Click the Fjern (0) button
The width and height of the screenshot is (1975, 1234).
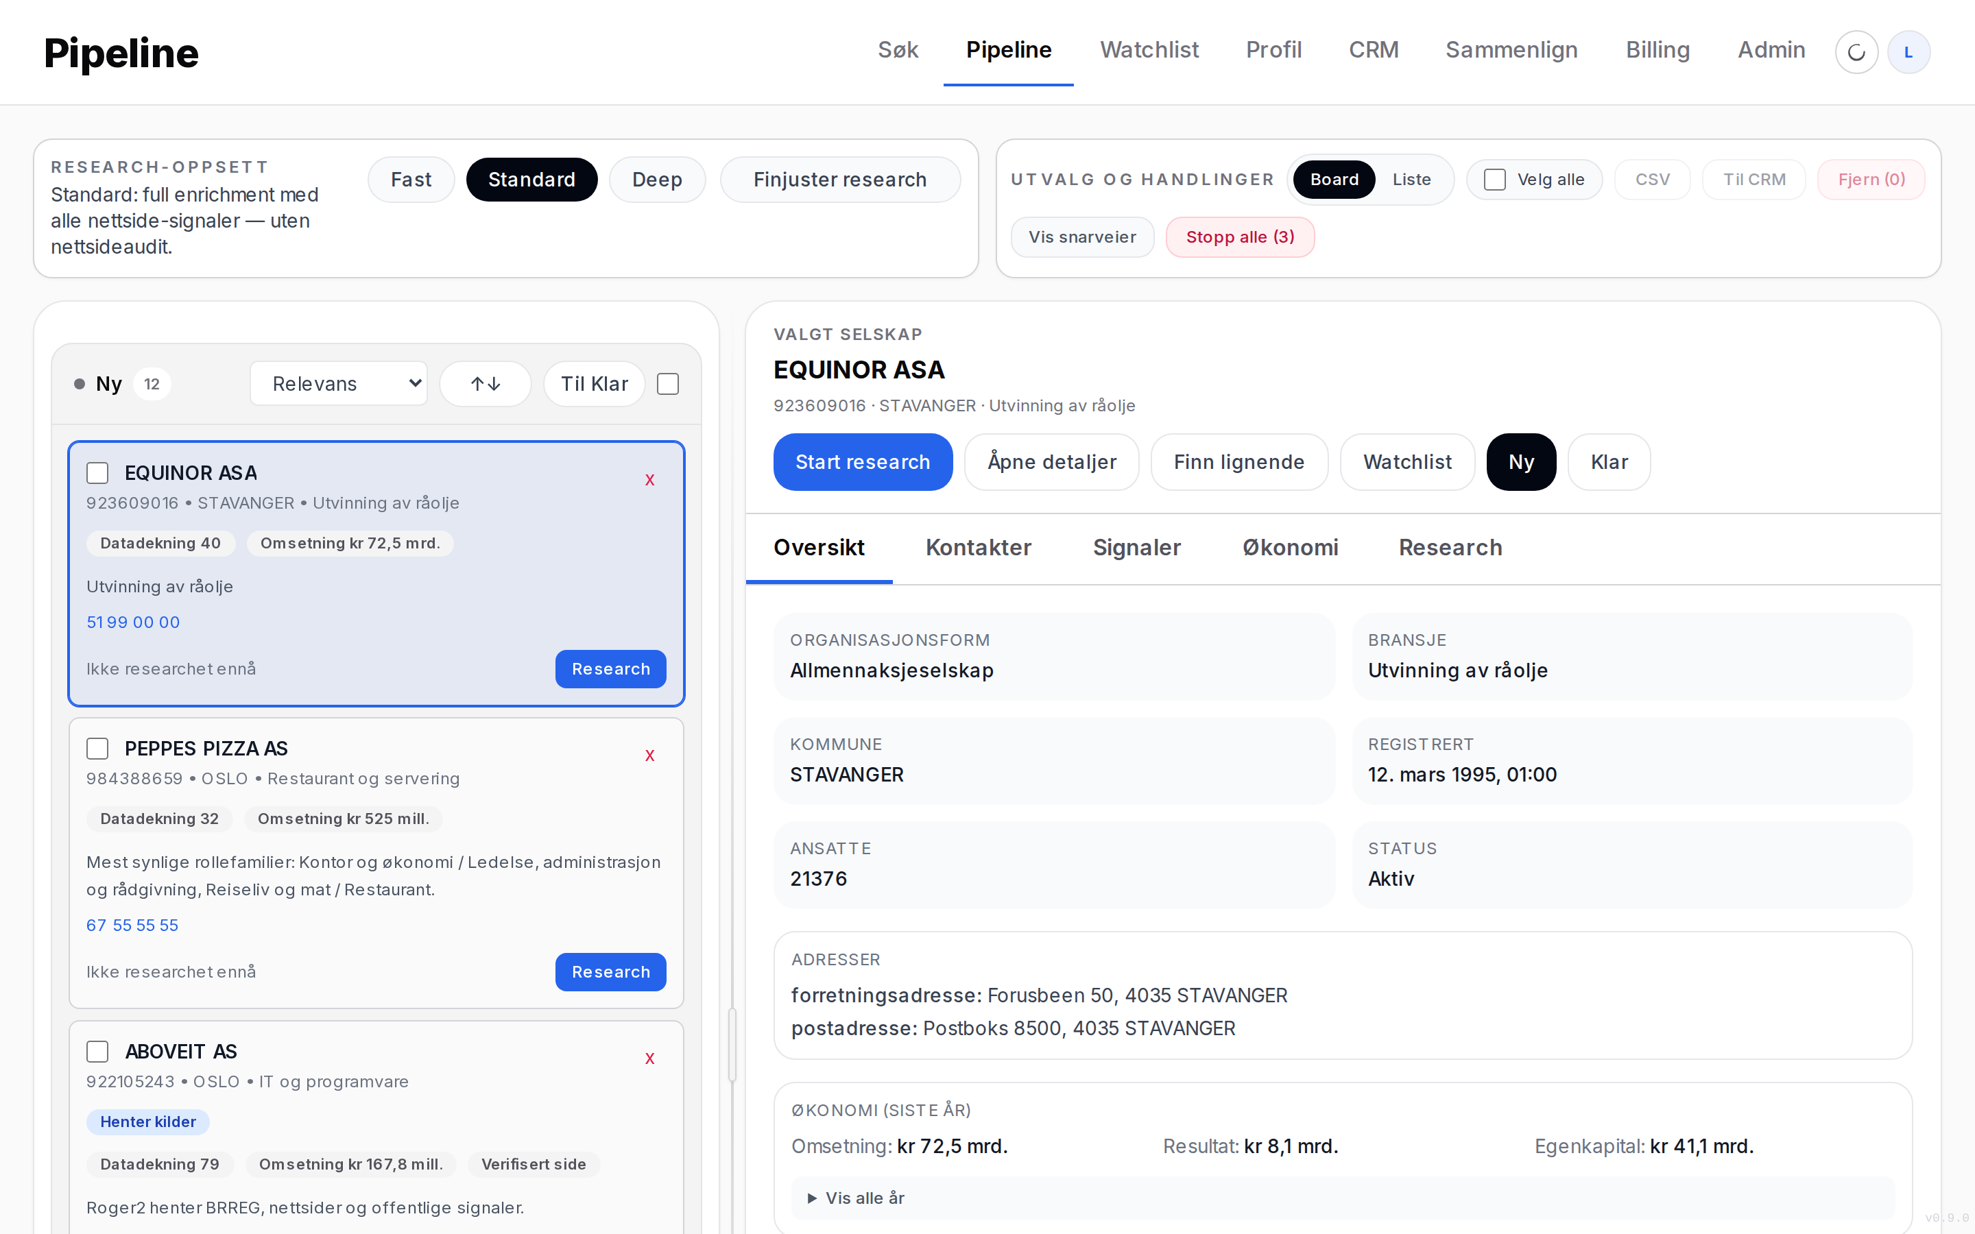(1871, 180)
